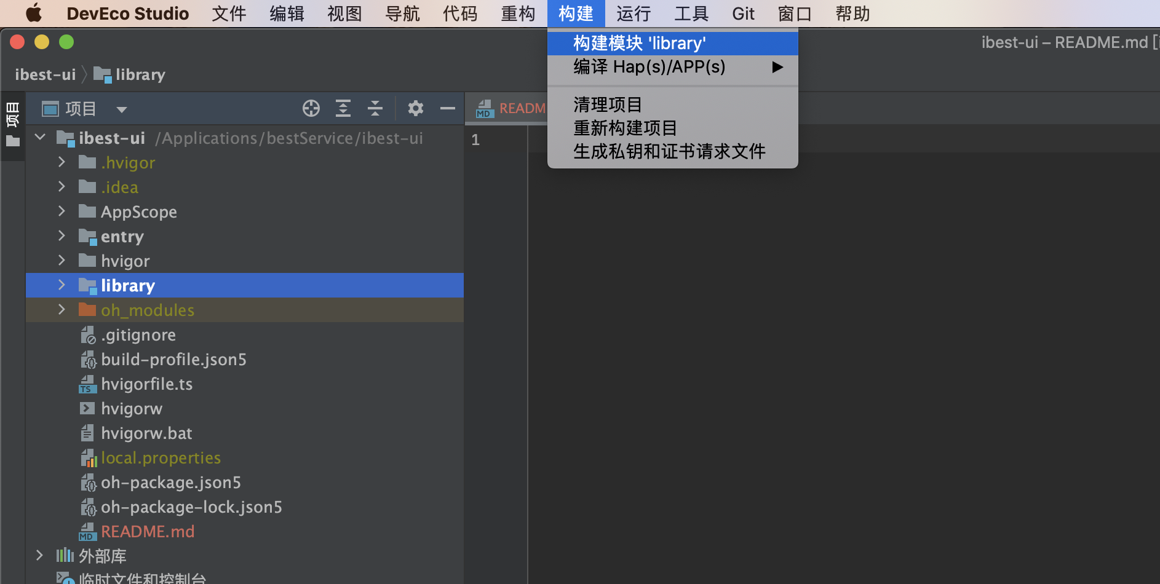Expand the AppScope folder
Screen dimensions: 1160x584
(x=62, y=211)
